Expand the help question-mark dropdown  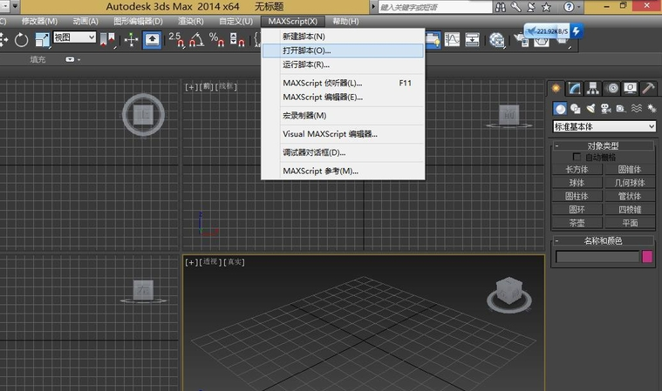click(x=579, y=7)
